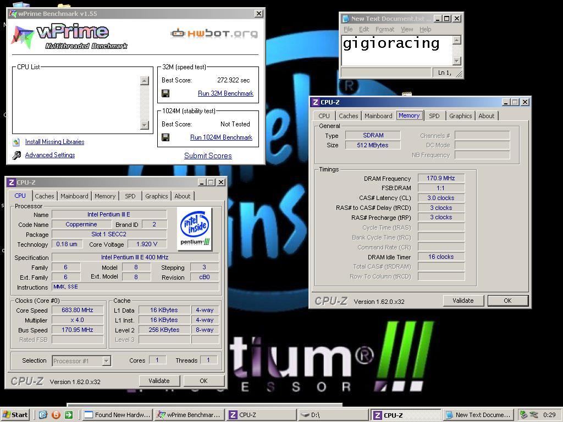This screenshot has width=563, height=422.
Task: Open Notepad Format menu
Action: point(384,30)
